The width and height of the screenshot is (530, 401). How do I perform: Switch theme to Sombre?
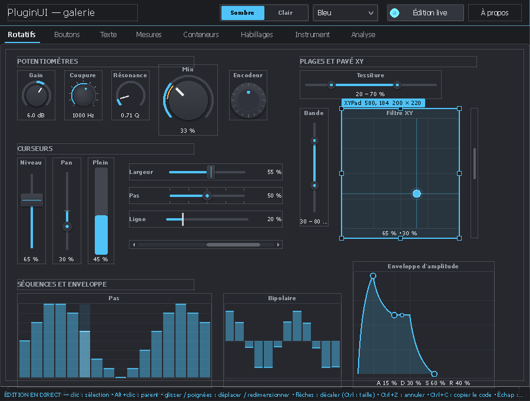coord(243,13)
